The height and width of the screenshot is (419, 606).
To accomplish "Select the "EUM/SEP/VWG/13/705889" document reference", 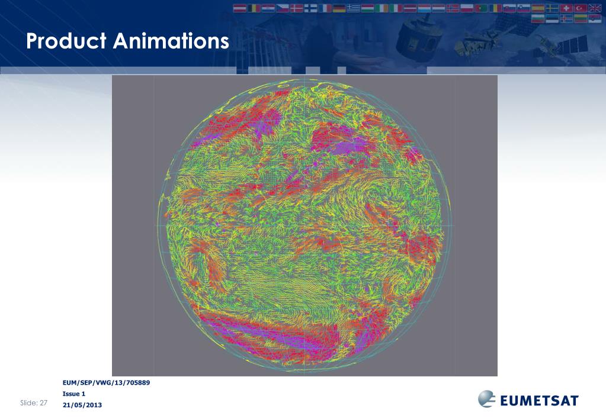I will 106,383.
